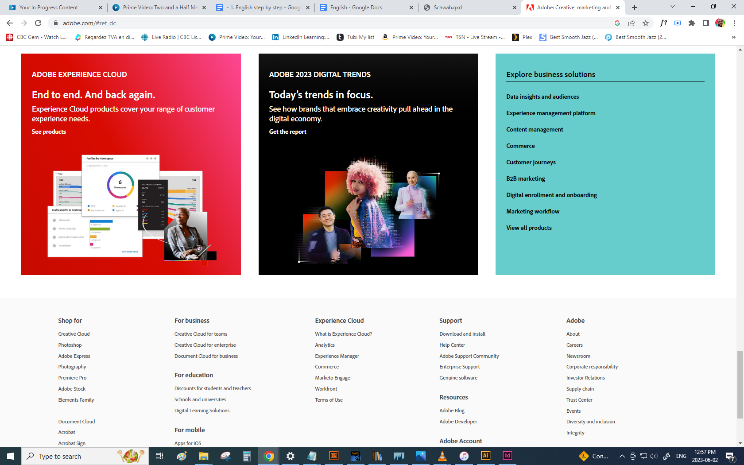Click the share page icon in address bar

point(632,23)
